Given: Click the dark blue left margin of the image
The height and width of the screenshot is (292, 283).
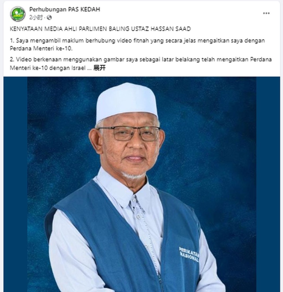Looking at the screenshot, I should [15, 184].
